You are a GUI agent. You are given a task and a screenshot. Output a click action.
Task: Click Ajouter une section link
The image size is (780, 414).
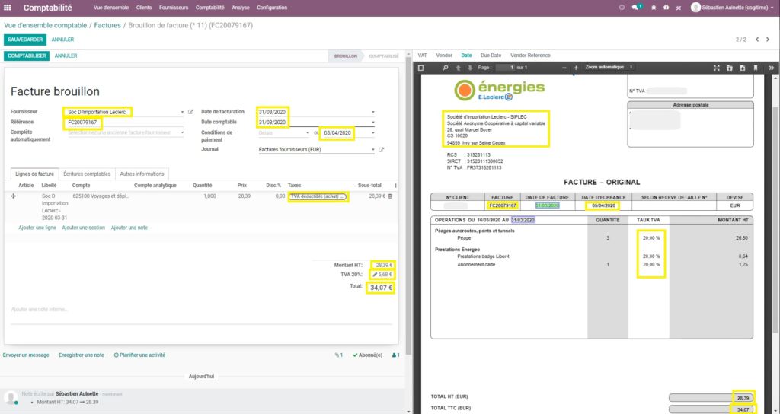[x=84, y=228]
